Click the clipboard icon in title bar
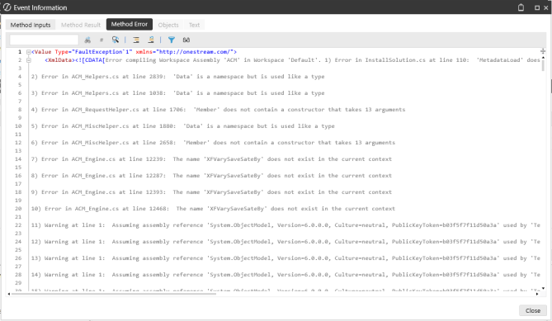This screenshot has height=321, width=552. (x=521, y=7)
